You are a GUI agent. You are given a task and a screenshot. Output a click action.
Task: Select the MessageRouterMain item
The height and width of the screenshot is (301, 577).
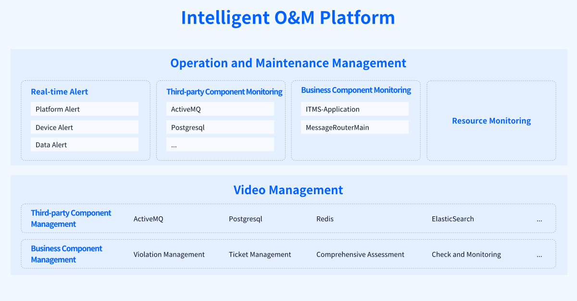pyautogui.click(x=355, y=127)
